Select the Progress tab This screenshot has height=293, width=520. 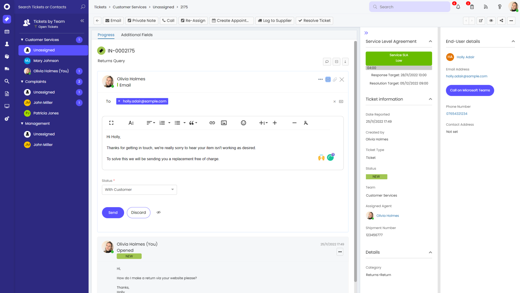click(x=106, y=35)
